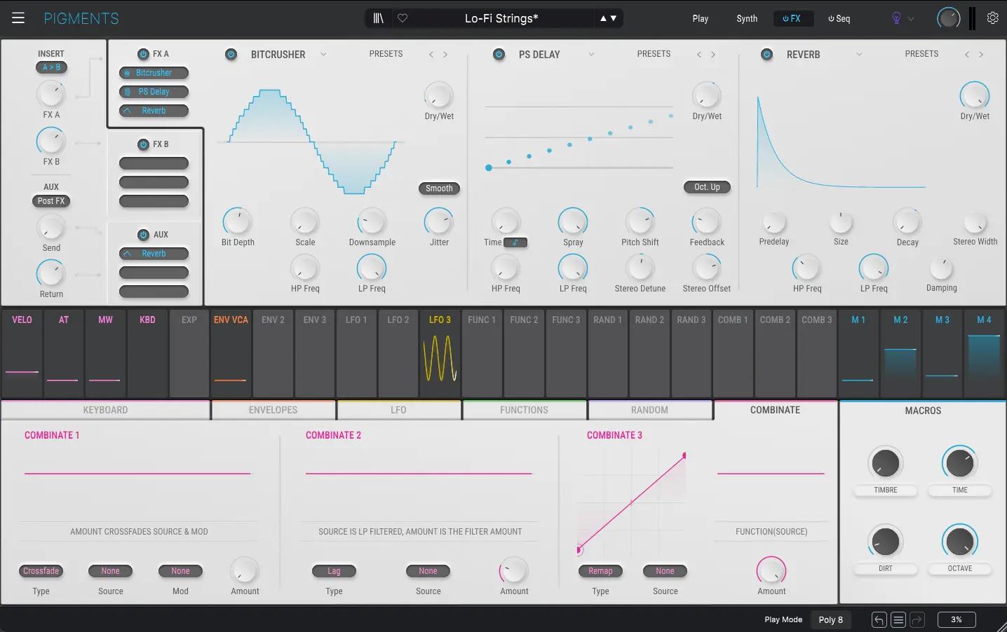Viewport: 1007px width, 632px height.
Task: Click the Smooth button in Bitcrusher
Action: [x=439, y=188]
